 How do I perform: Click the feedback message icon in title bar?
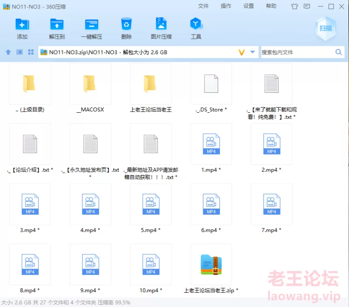pos(307,7)
